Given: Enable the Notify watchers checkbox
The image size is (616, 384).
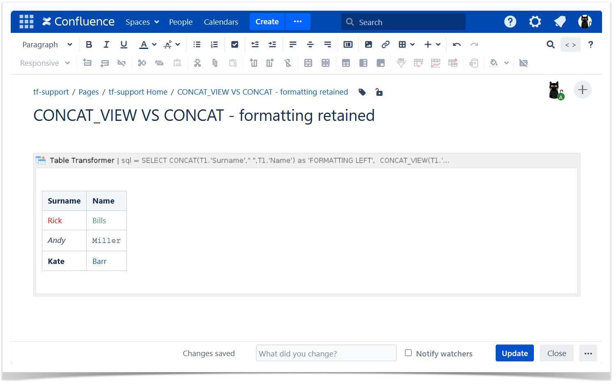Looking at the screenshot, I should coord(408,353).
